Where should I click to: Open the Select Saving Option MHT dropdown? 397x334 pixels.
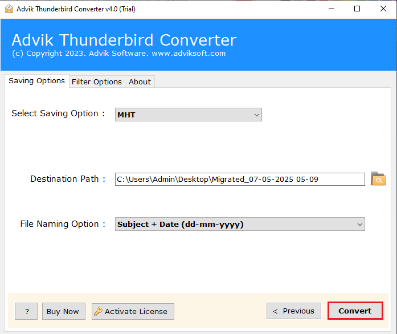(189, 115)
